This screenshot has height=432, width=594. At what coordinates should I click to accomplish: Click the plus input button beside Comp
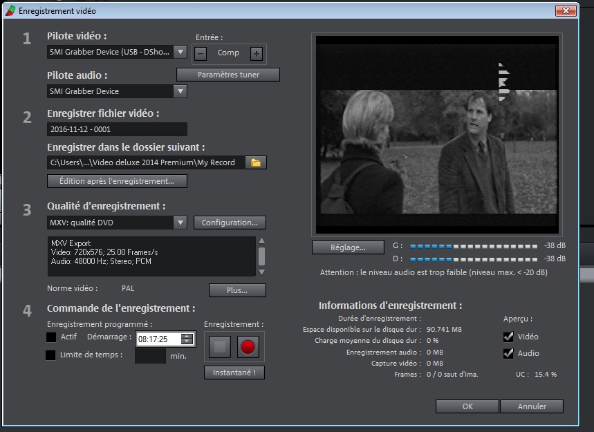[x=257, y=54]
